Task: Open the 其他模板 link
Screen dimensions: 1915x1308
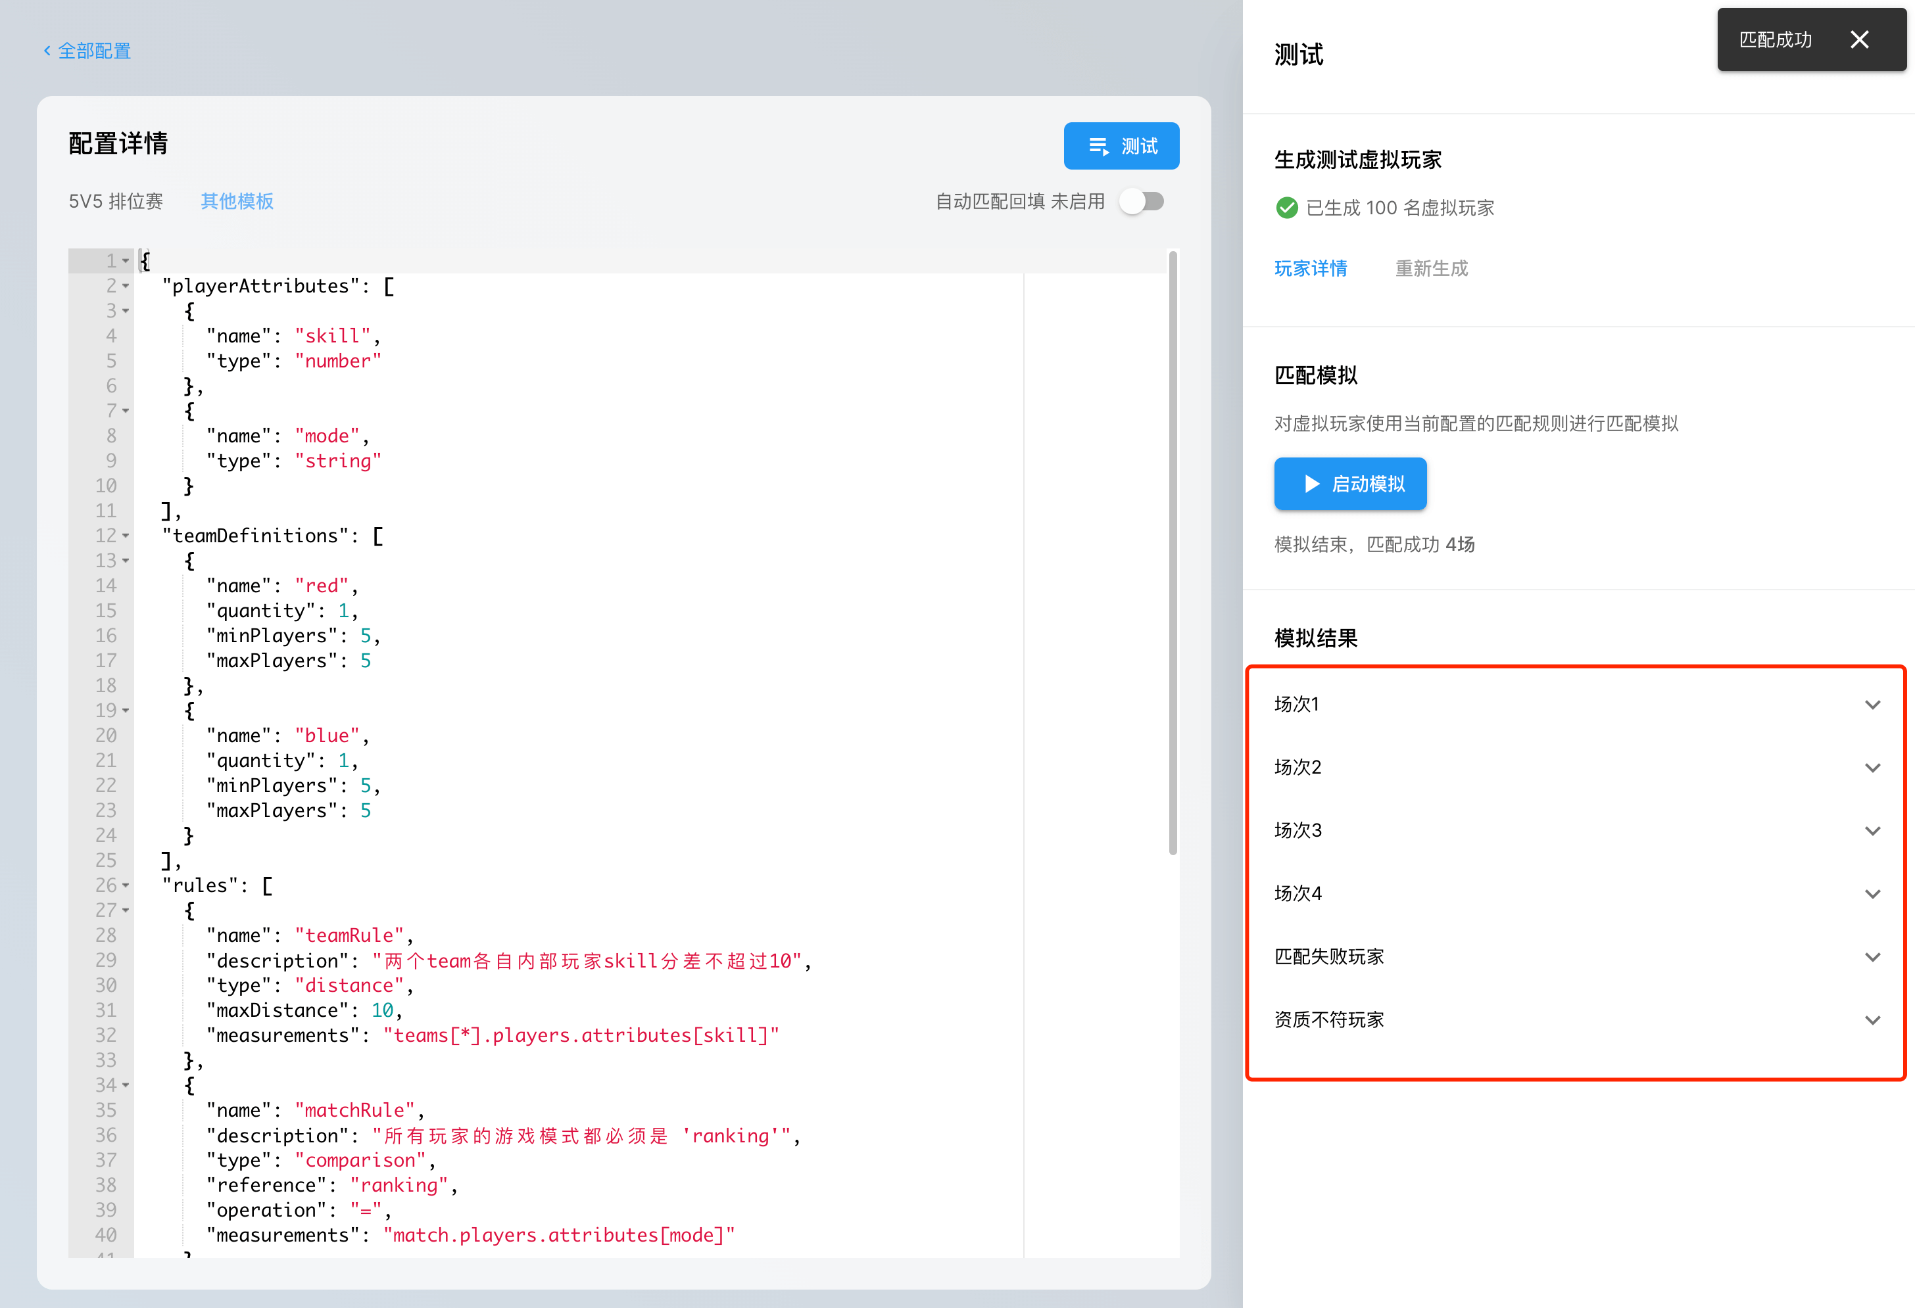Action: pos(237,201)
